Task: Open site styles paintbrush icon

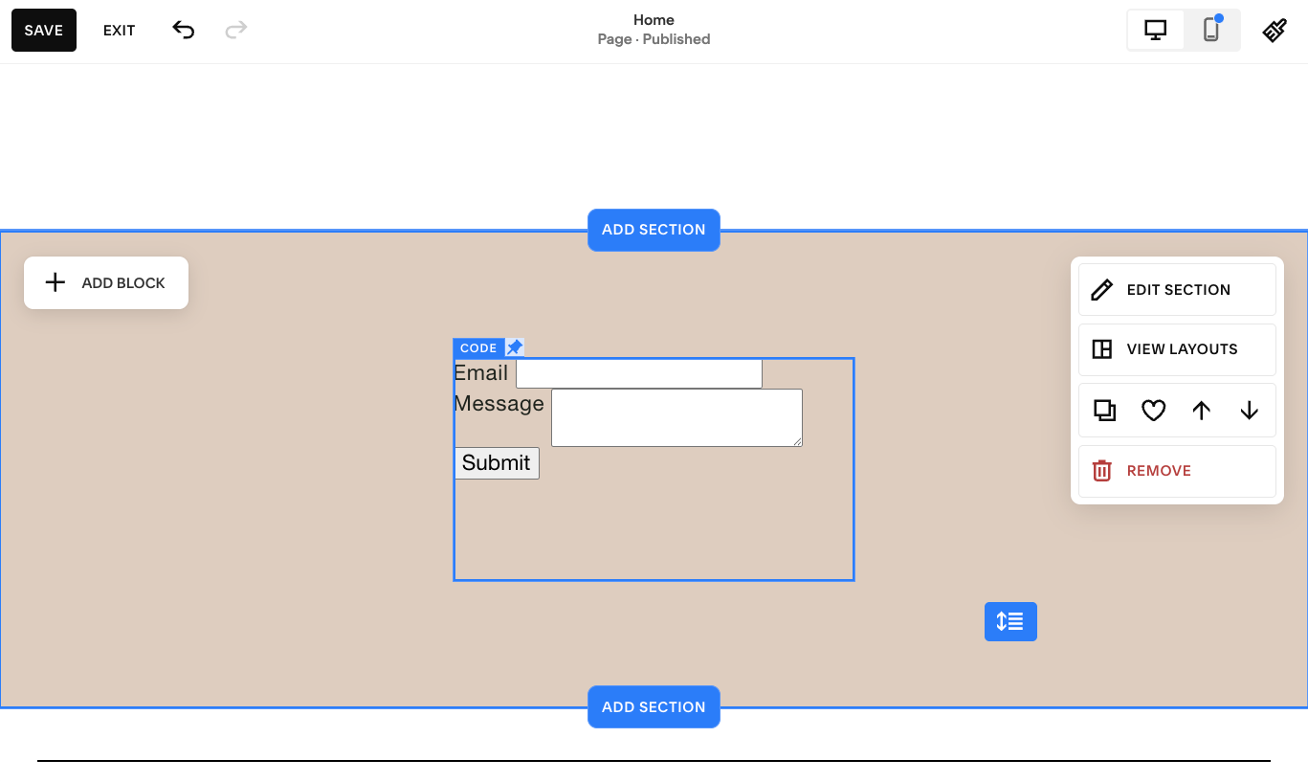Action: 1274,30
